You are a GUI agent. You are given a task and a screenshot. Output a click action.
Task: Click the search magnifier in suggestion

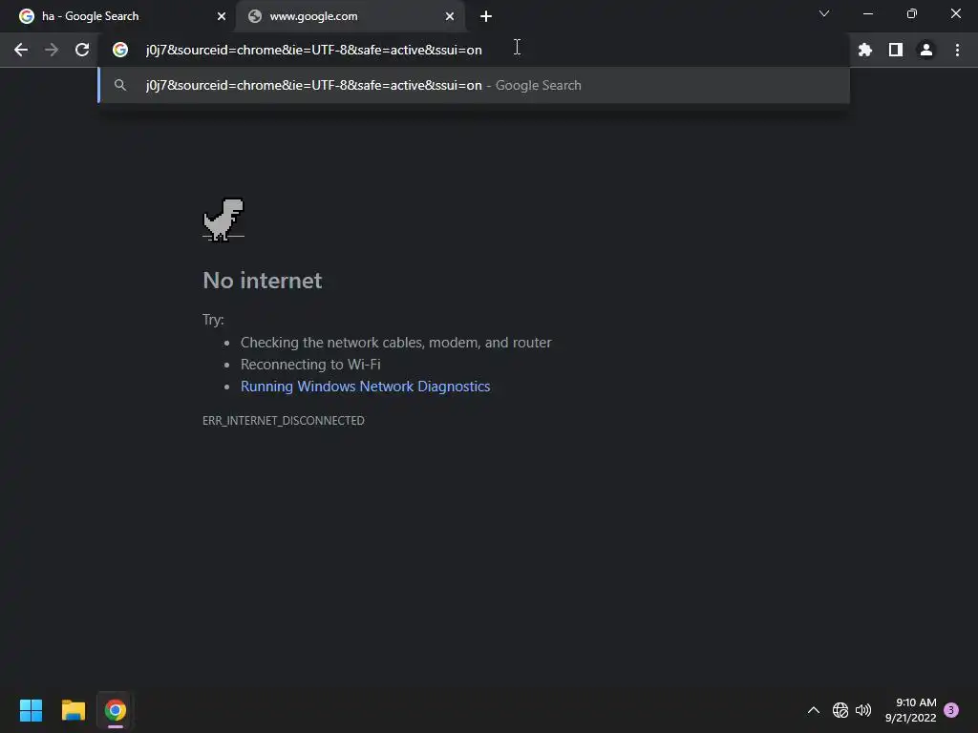pos(120,85)
